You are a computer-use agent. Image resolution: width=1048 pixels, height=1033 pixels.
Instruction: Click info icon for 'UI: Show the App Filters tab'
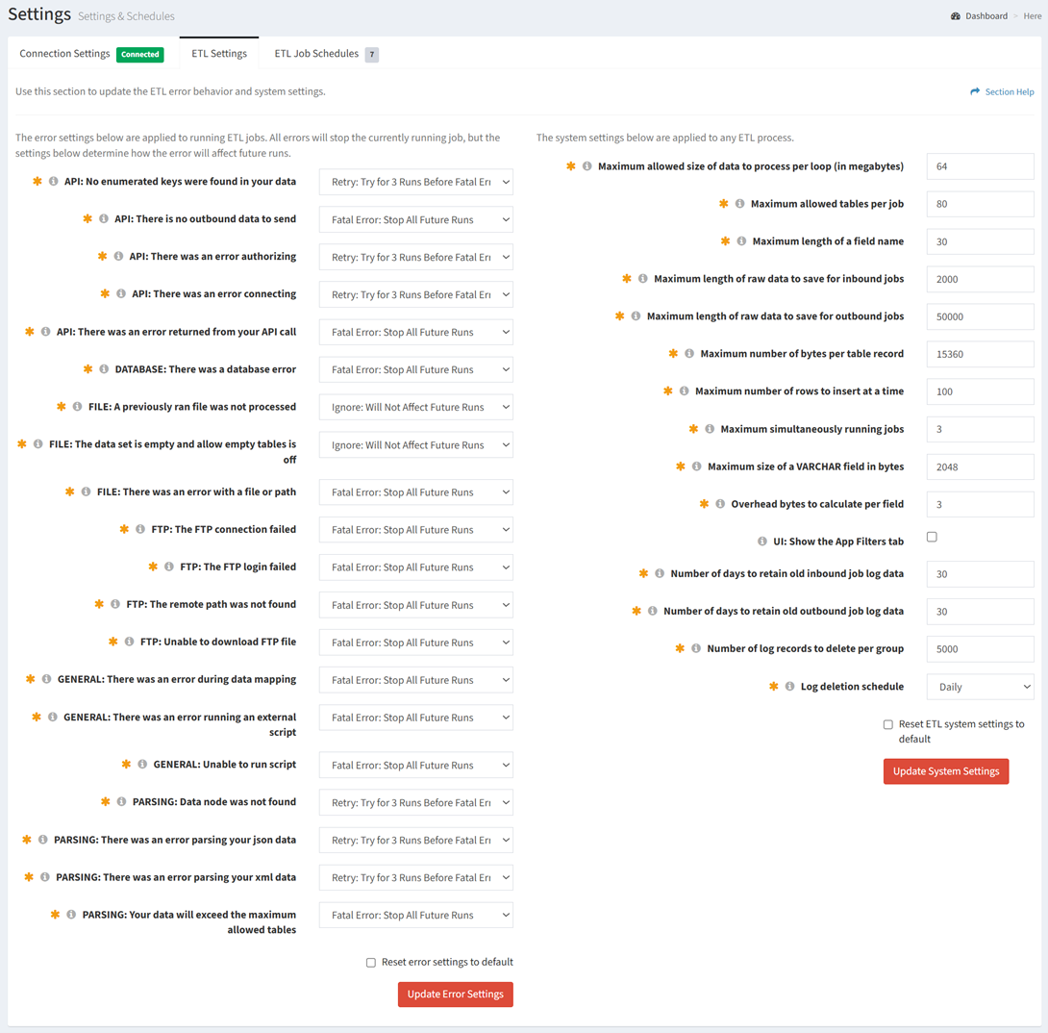pos(762,542)
